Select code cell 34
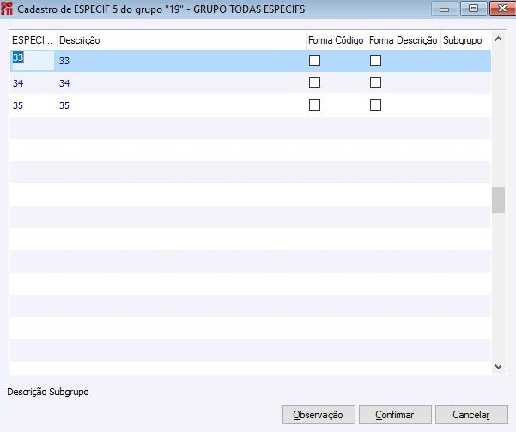This screenshot has height=432, width=516. point(33,83)
